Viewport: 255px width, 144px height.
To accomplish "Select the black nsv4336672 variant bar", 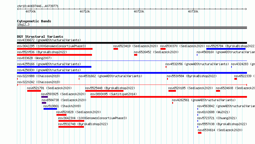I will [x=132, y=43].
